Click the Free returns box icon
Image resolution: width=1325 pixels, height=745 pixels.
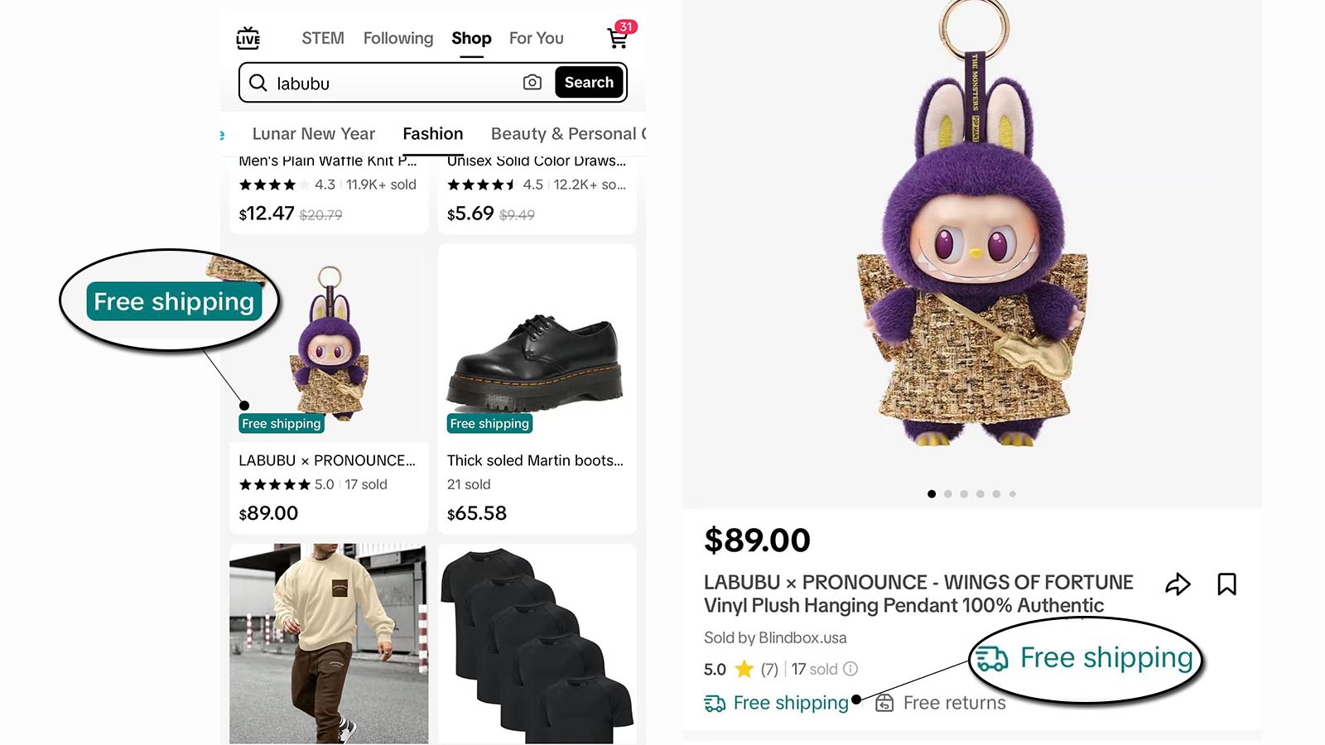(x=884, y=703)
